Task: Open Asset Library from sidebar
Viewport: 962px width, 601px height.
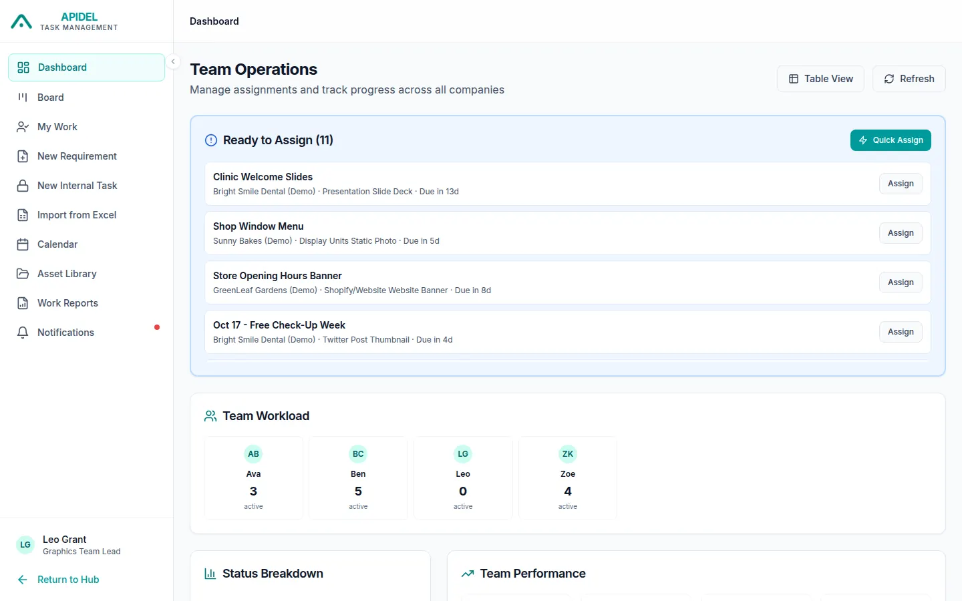Action: pyautogui.click(x=87, y=274)
